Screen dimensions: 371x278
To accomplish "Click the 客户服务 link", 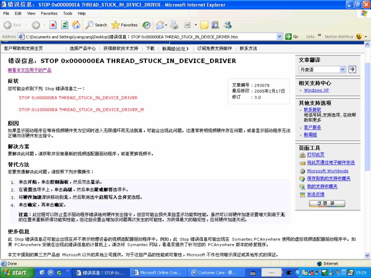I will (x=312, y=127).
